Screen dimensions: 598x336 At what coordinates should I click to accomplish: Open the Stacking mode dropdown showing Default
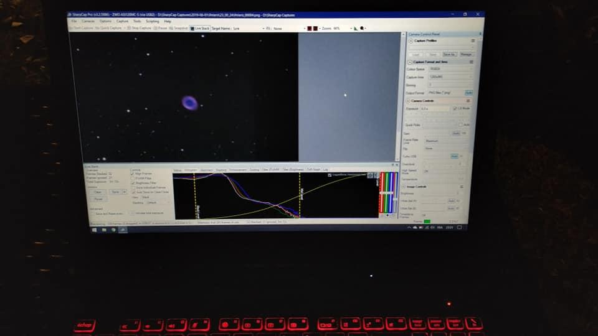coord(157,203)
